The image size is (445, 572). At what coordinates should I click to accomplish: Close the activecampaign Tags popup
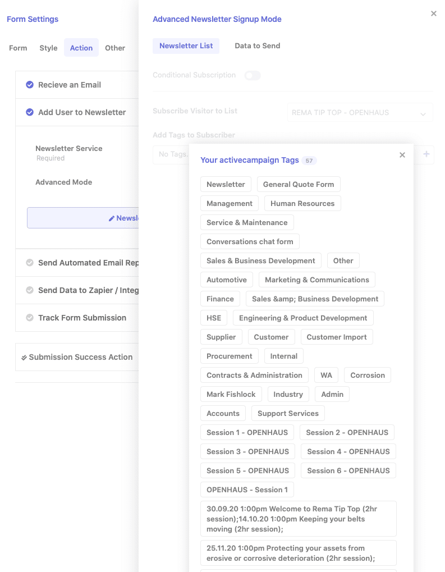coord(402,155)
